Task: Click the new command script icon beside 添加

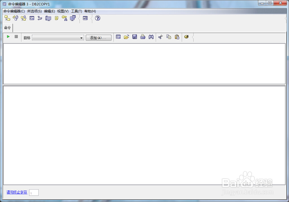Action: pyautogui.click(x=118, y=37)
